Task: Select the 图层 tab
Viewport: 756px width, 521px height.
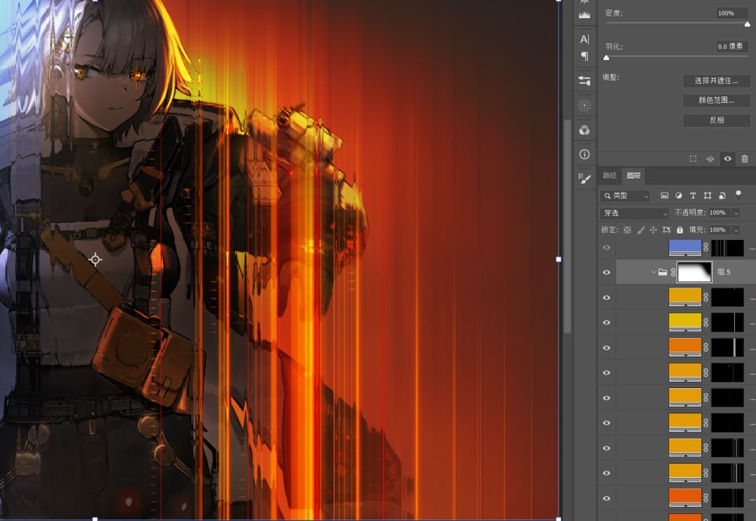Action: pyautogui.click(x=633, y=176)
